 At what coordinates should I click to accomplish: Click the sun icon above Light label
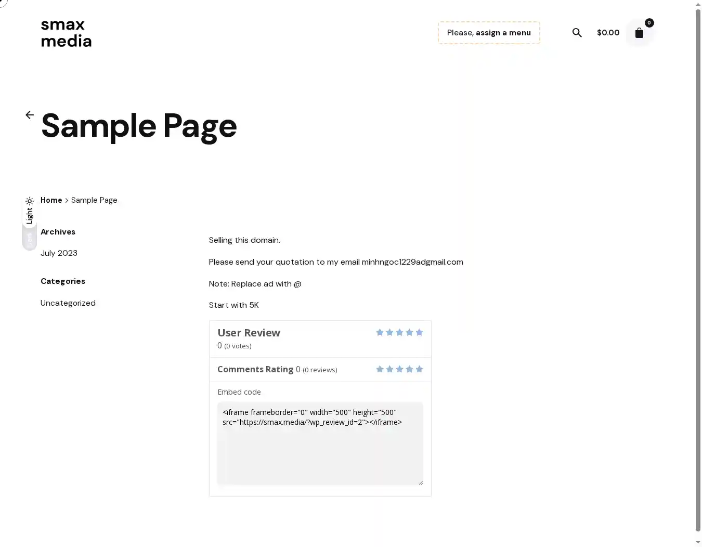click(x=30, y=201)
